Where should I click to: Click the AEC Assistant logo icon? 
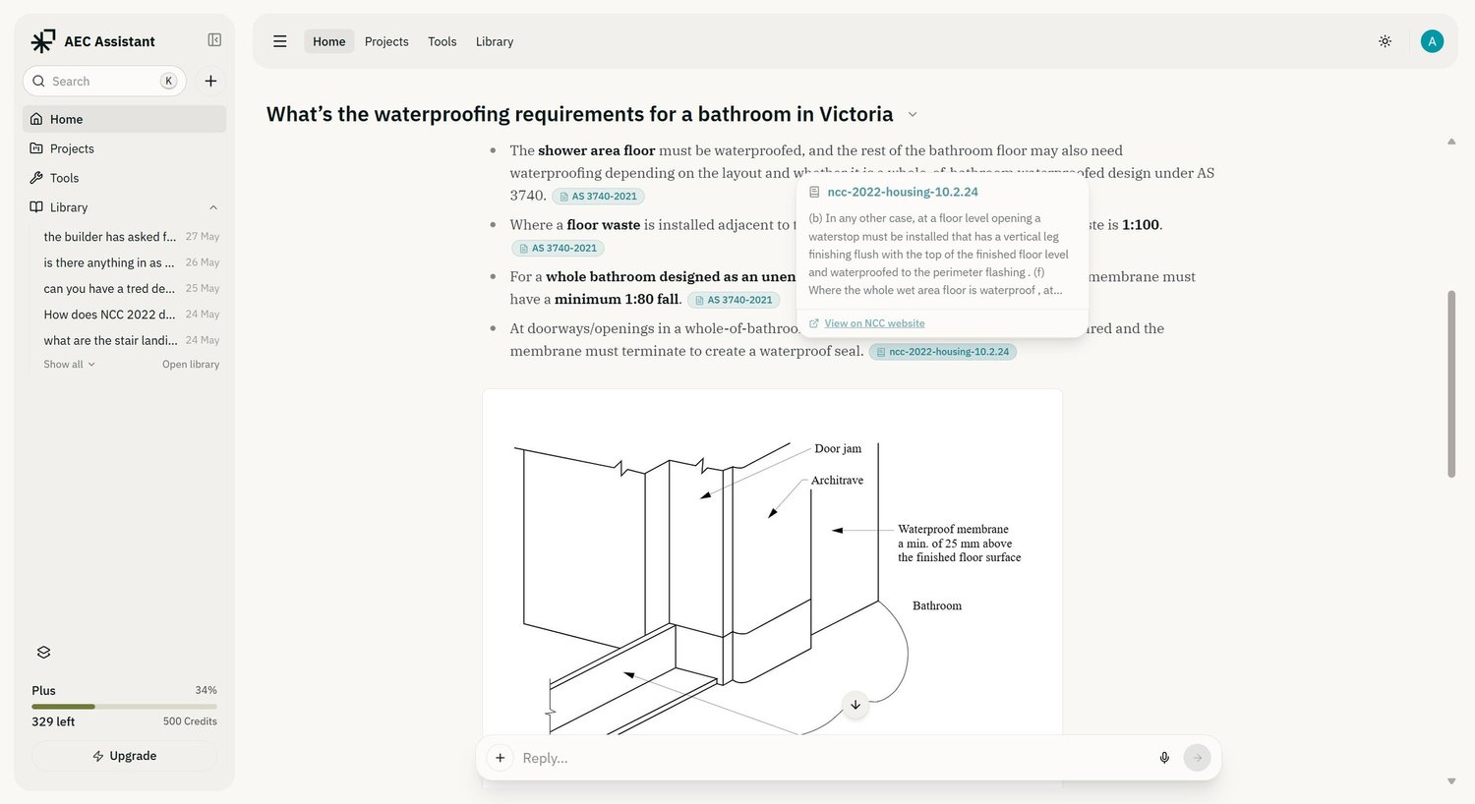coord(43,41)
